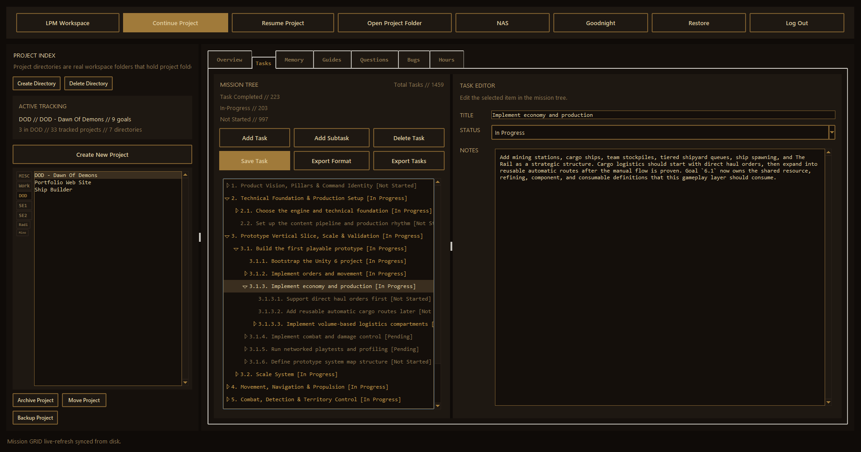Collapse task 3.1 Build first playable prototype

236,248
